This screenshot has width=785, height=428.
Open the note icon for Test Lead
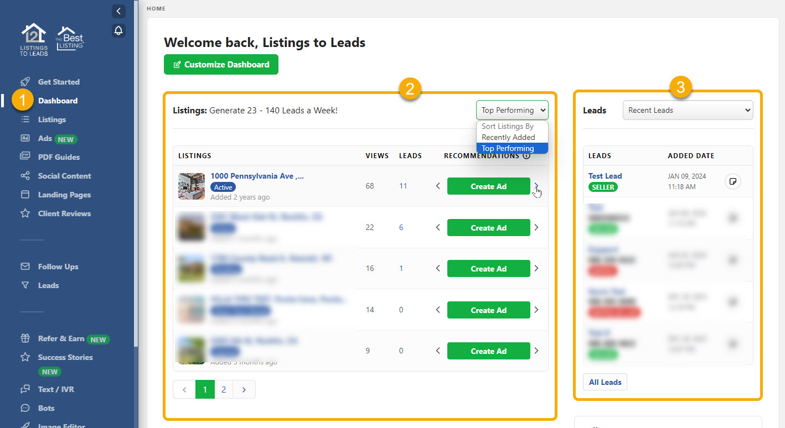[732, 181]
